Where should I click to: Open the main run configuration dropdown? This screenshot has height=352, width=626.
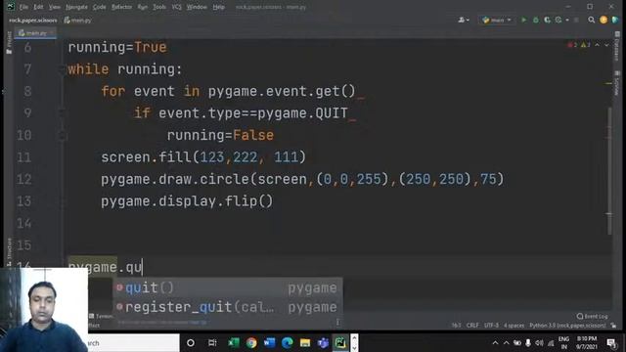tap(496, 20)
